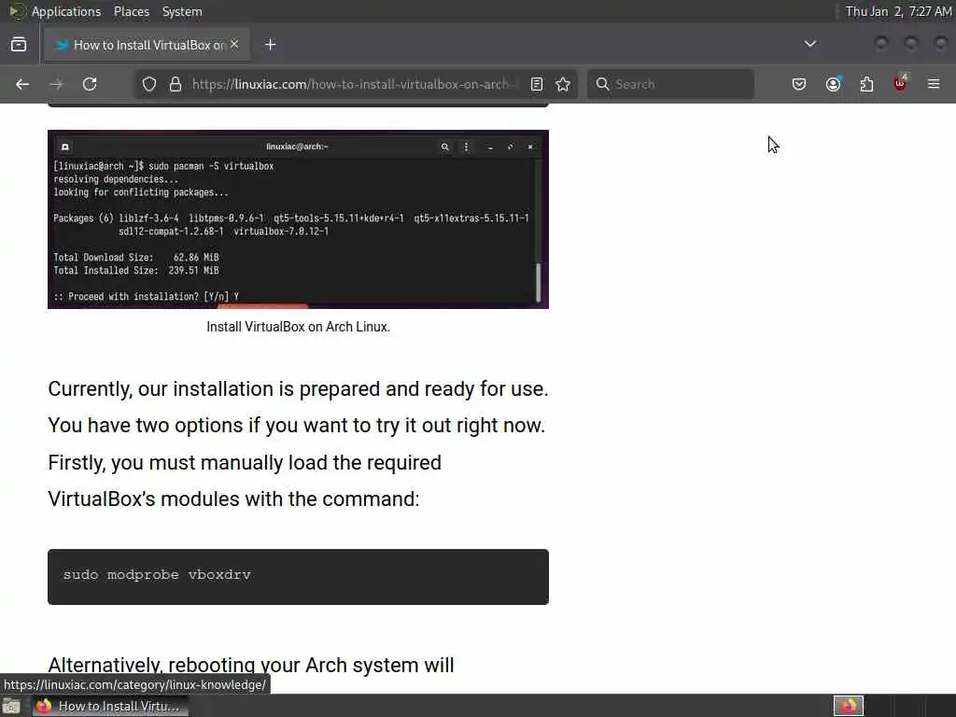Image resolution: width=956 pixels, height=717 pixels.
Task: Open Firefox View recent browsing
Action: (x=19, y=45)
